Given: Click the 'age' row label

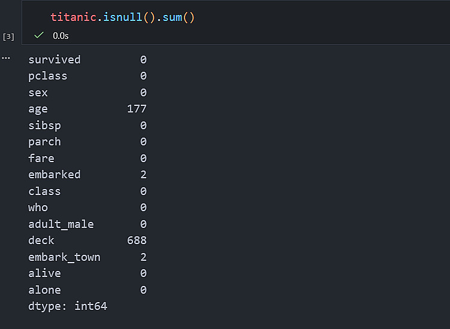Looking at the screenshot, I should coord(38,109).
